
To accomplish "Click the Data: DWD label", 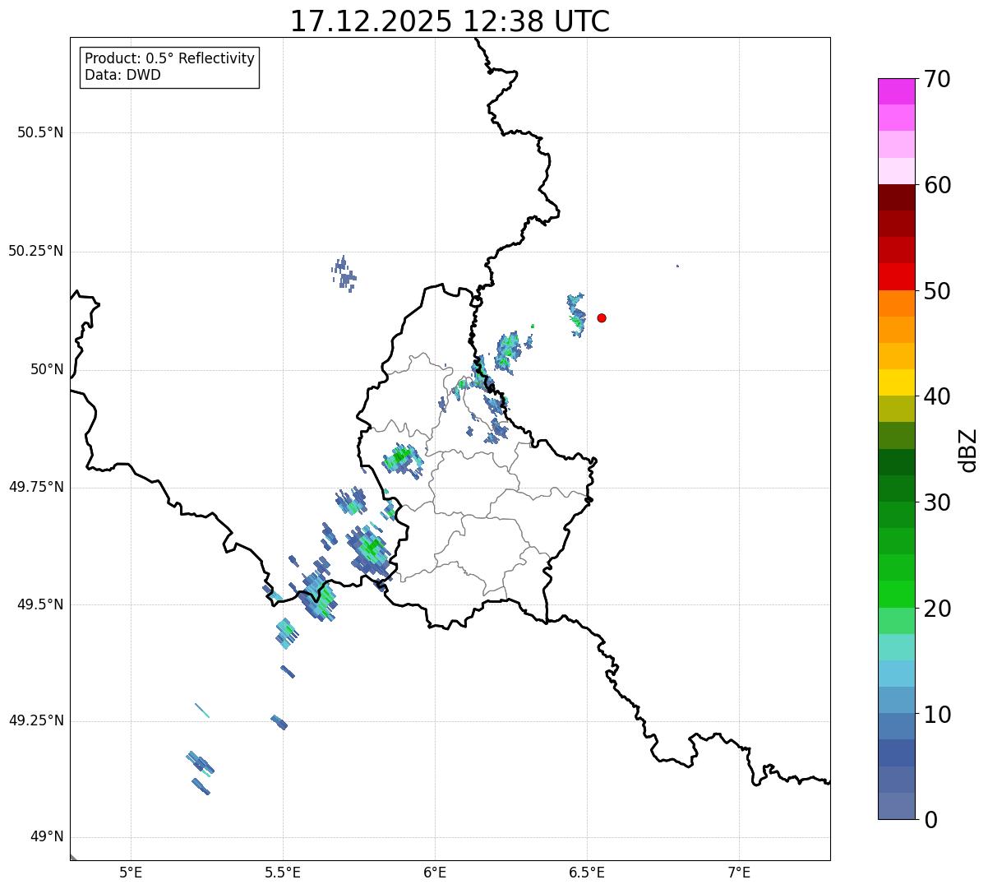I will click(122, 75).
